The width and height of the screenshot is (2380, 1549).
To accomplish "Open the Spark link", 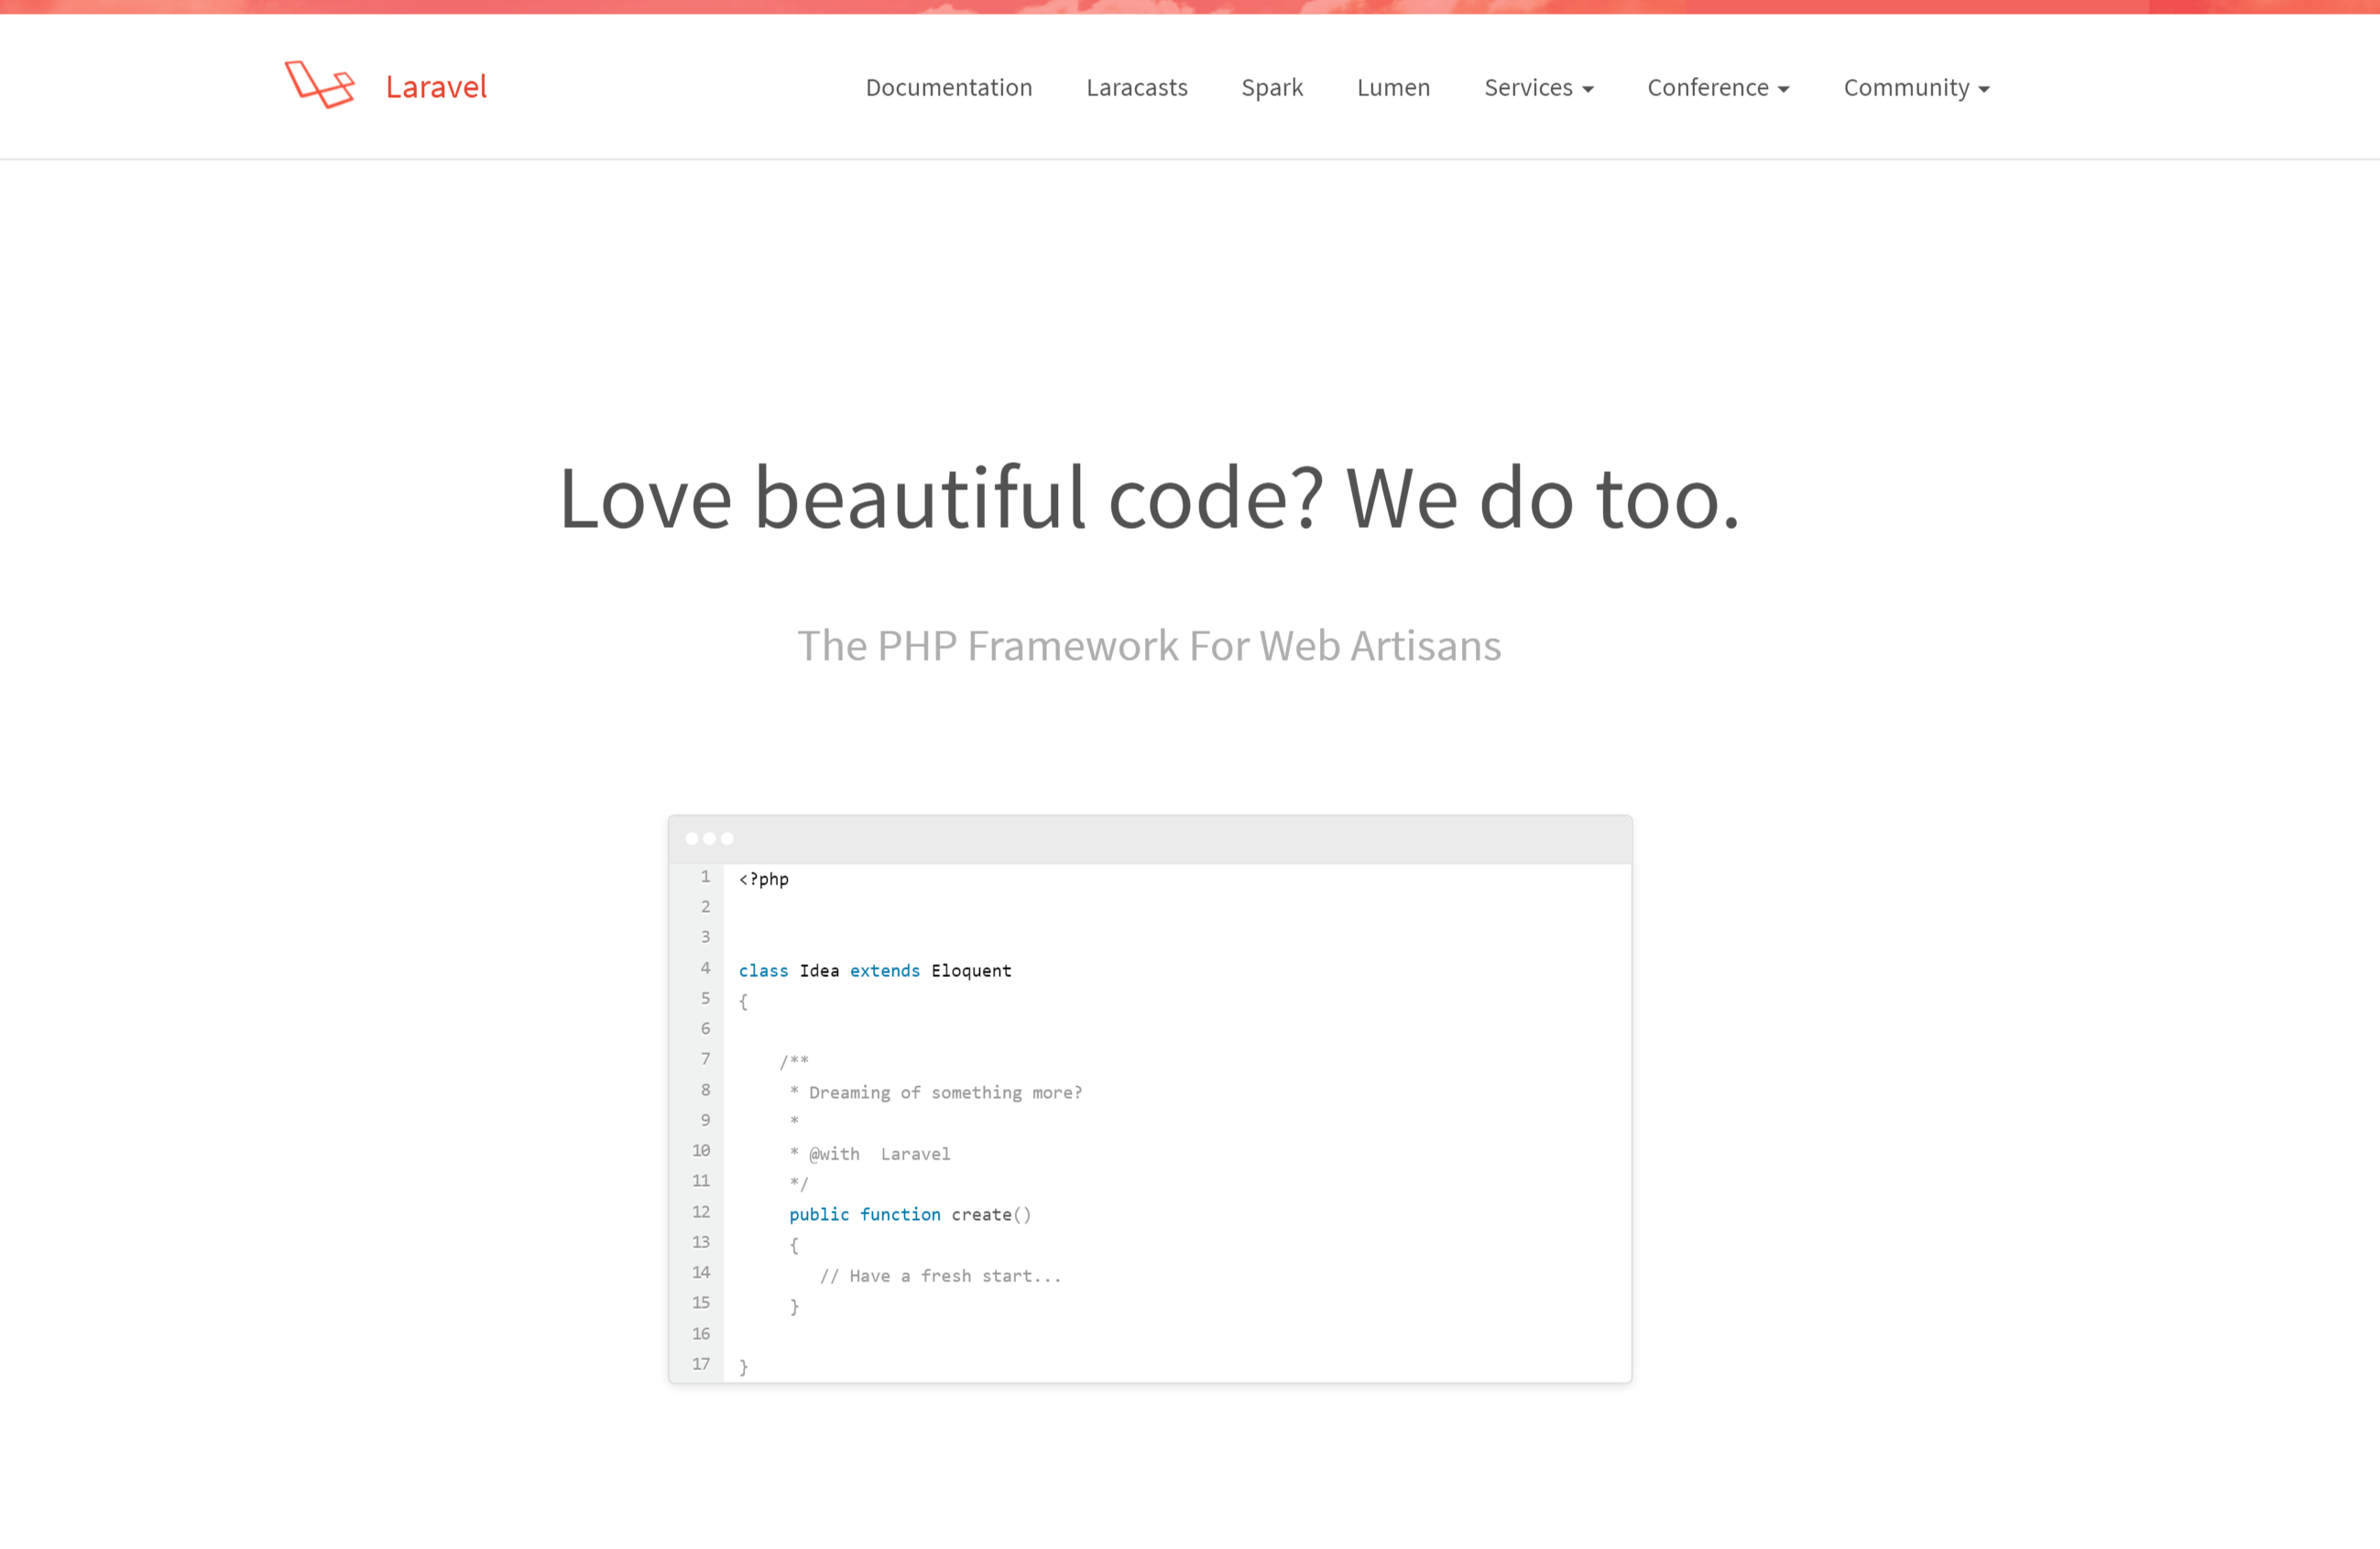I will coord(1271,88).
